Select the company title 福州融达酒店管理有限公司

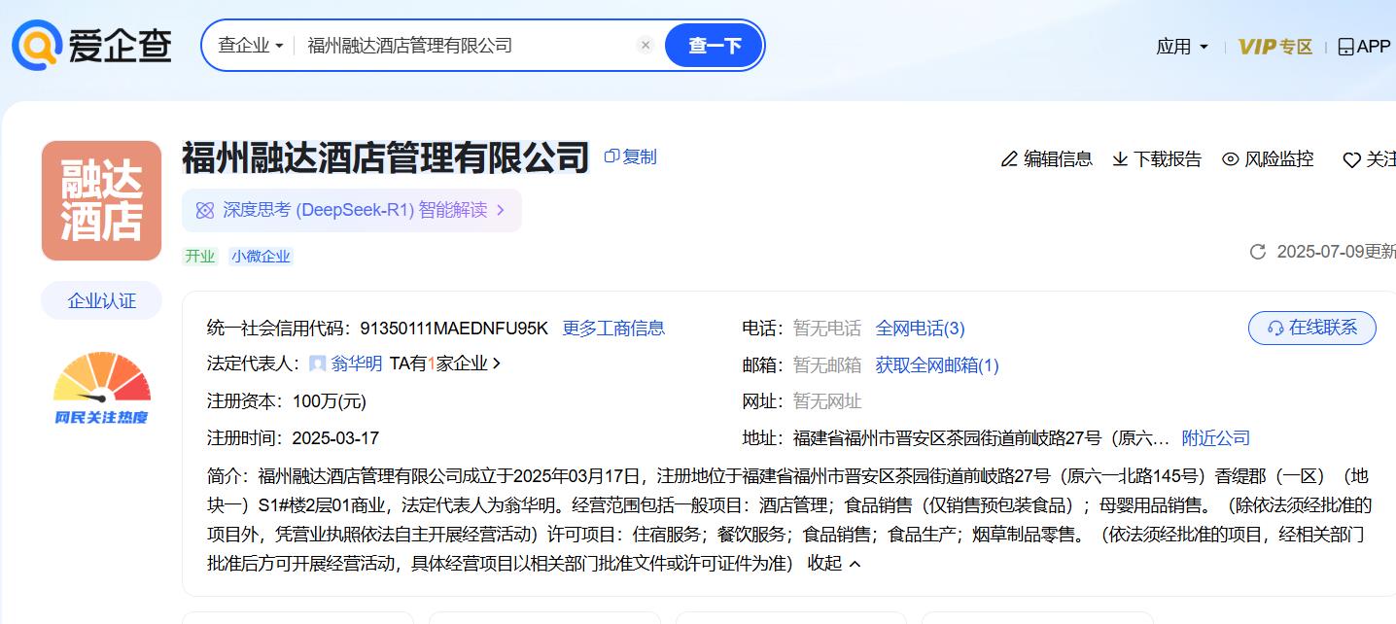pos(386,157)
